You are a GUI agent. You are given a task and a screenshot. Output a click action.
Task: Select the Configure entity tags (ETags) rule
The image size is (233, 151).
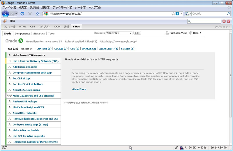(x=33, y=125)
